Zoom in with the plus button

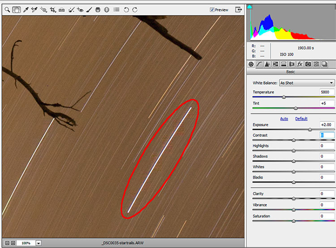pos(13,243)
